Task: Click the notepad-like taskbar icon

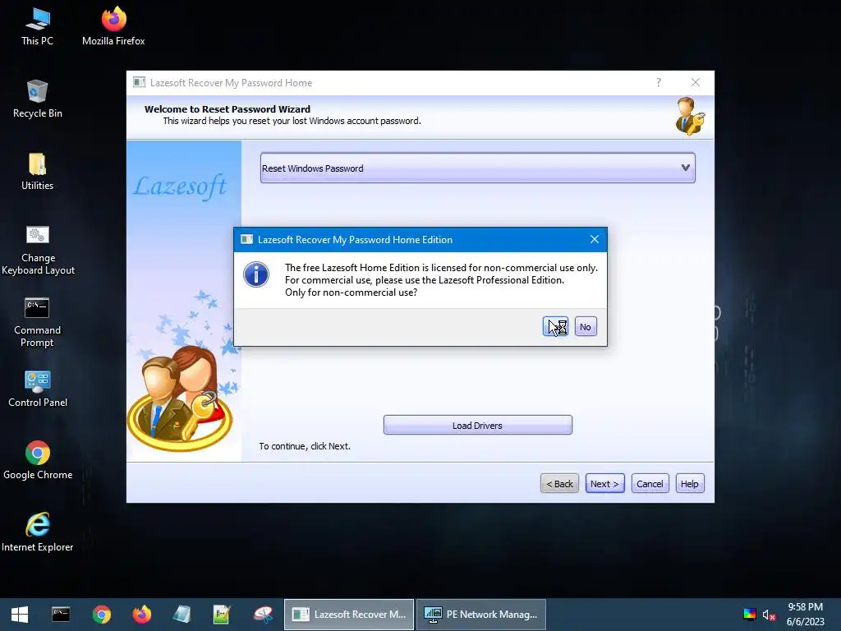Action: coord(182,615)
